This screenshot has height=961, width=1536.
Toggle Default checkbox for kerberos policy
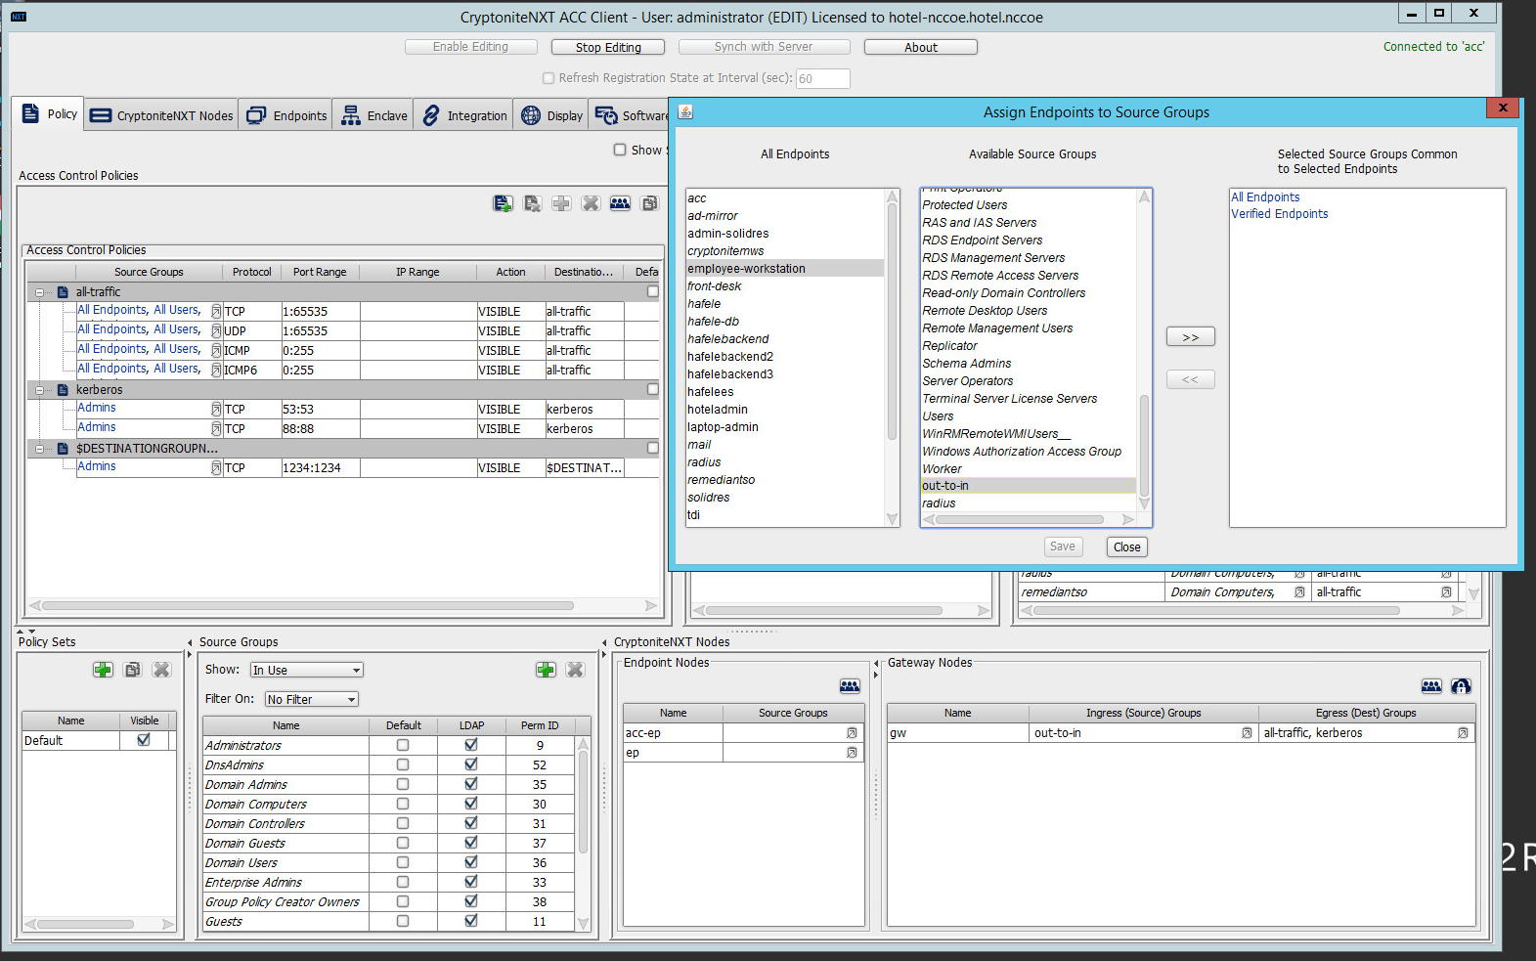pos(653,389)
